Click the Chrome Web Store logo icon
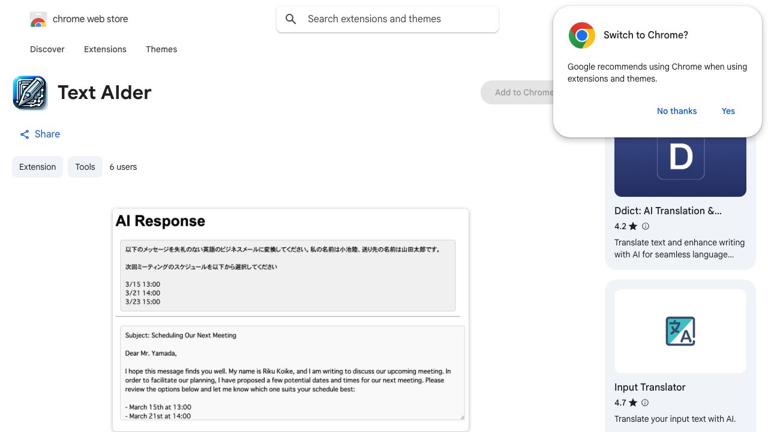The height and width of the screenshot is (432, 768). [x=38, y=20]
